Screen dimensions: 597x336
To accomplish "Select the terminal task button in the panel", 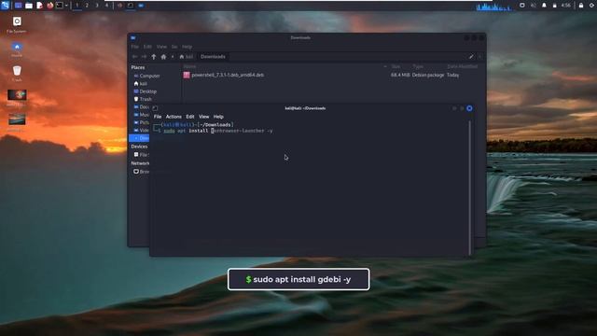I will [x=131, y=6].
